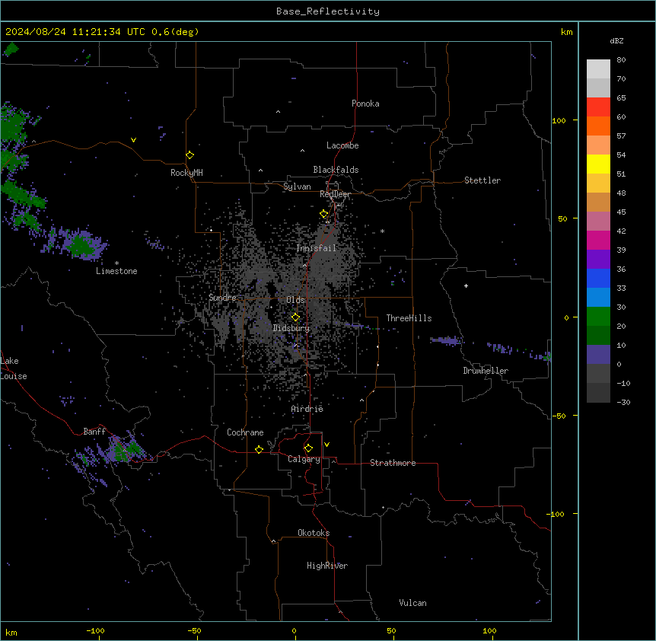Click the purple echo streak west of Drumheller

point(446,340)
